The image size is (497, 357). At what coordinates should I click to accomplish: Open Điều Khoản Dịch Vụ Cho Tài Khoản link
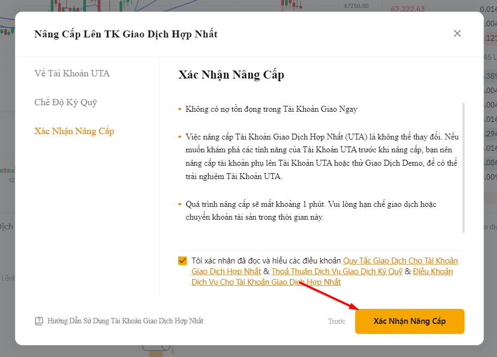click(322, 277)
